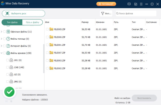This screenshot has width=161, height=105.
Task: Click the orange Активация button
Action: [106, 4]
